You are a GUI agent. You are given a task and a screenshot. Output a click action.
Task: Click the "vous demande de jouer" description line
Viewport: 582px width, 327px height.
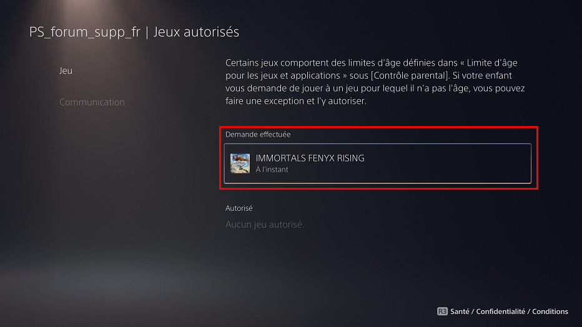(375, 88)
